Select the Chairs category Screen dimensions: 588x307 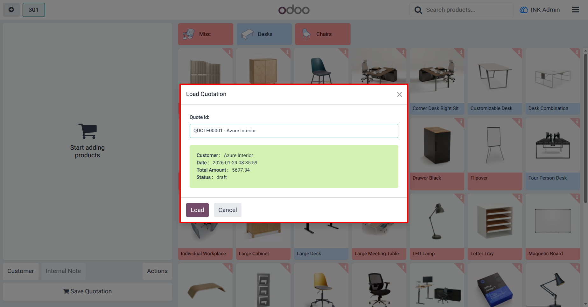(x=323, y=34)
